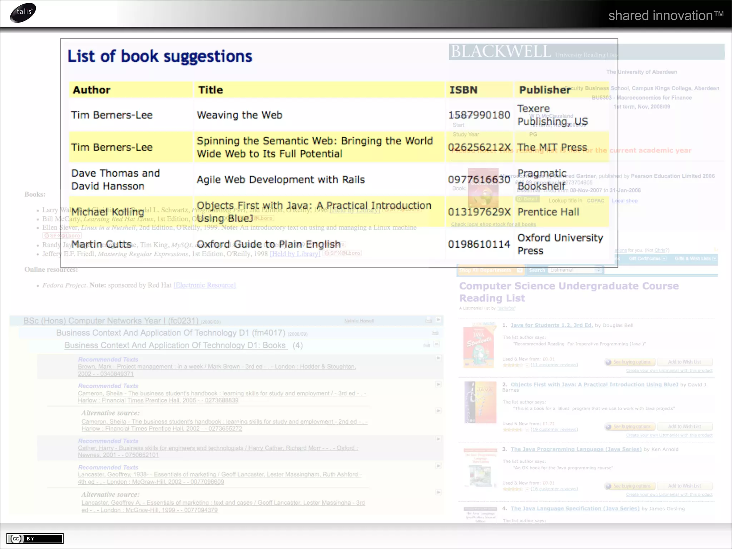Open 'Held by Library' link after Mastering Regular Expressions
This screenshot has height=549, width=732.
[x=295, y=254]
